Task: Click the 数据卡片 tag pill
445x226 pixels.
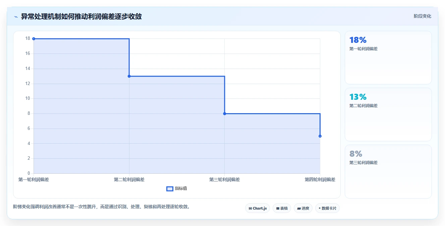Action: [327, 208]
